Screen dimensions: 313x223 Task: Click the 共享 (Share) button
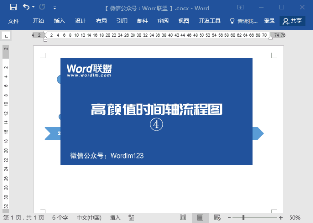point(292,21)
